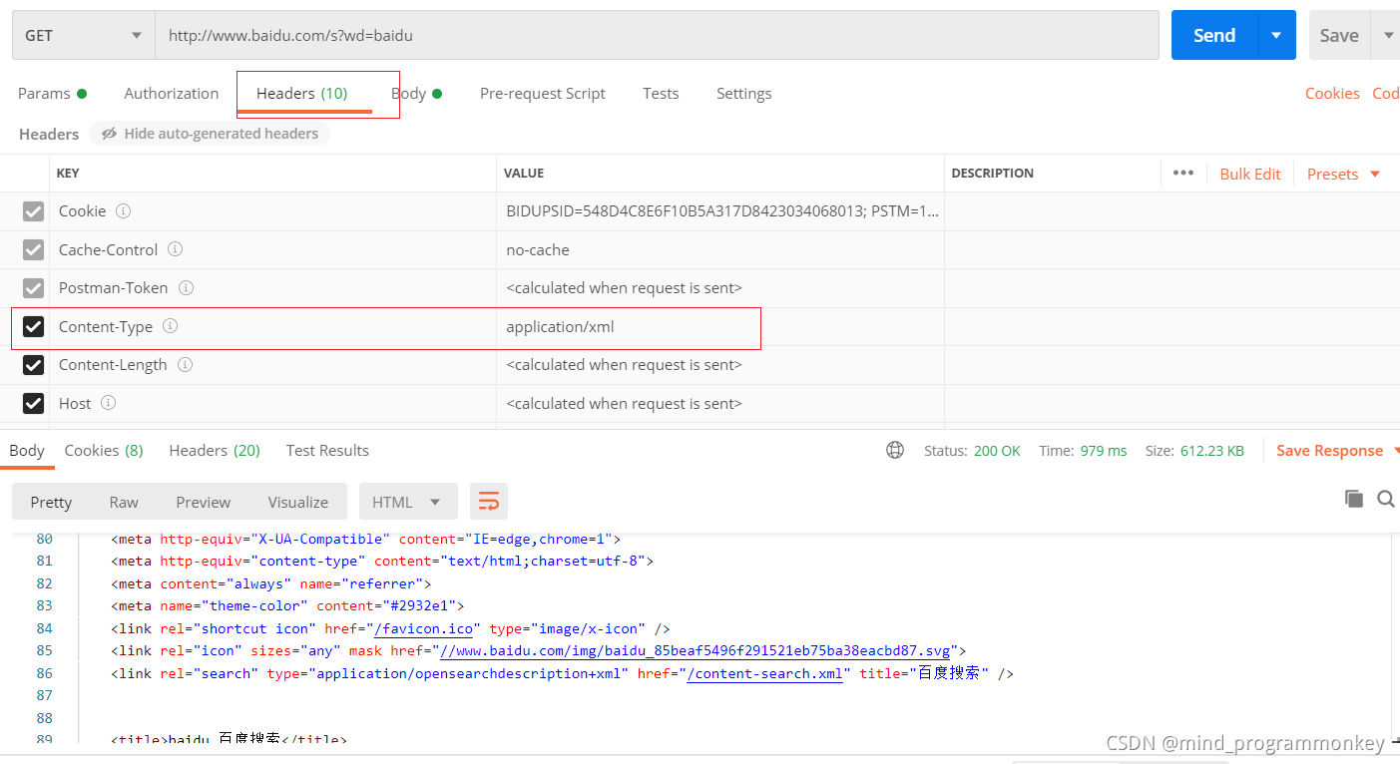Image resolution: width=1400 pixels, height=764 pixels.
Task: Open search in response with magnifier icon
Action: [1386, 499]
